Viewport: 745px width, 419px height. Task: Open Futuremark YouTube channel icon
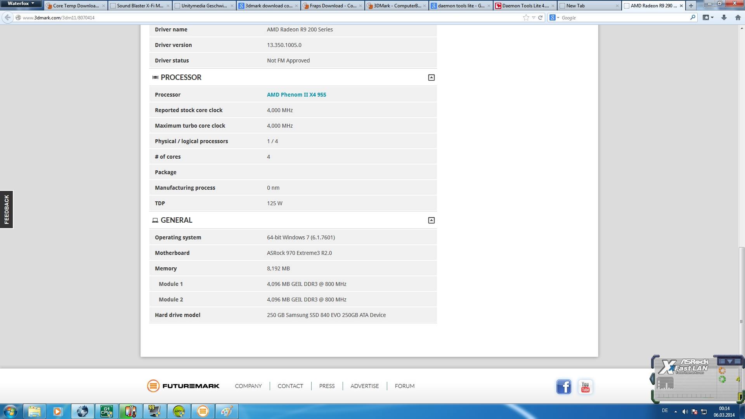pyautogui.click(x=585, y=386)
